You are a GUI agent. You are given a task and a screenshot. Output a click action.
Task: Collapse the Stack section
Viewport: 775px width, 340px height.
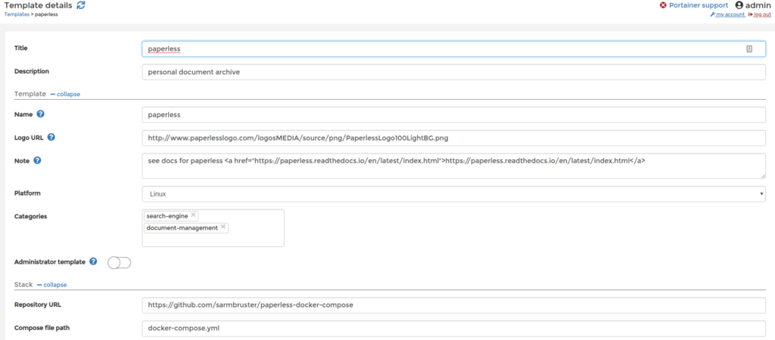point(52,285)
